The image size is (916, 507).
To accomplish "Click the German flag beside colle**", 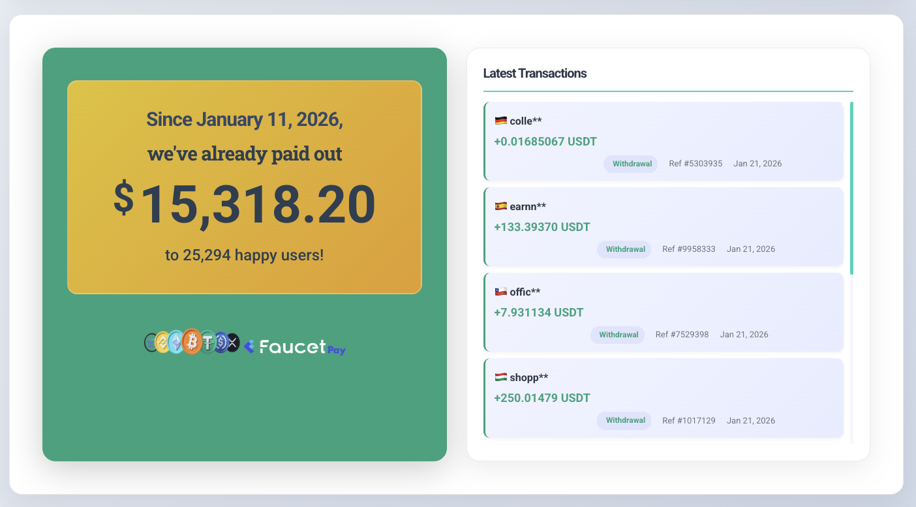I will 500,121.
